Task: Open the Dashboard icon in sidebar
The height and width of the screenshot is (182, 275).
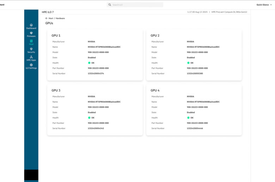Action: [31, 25]
